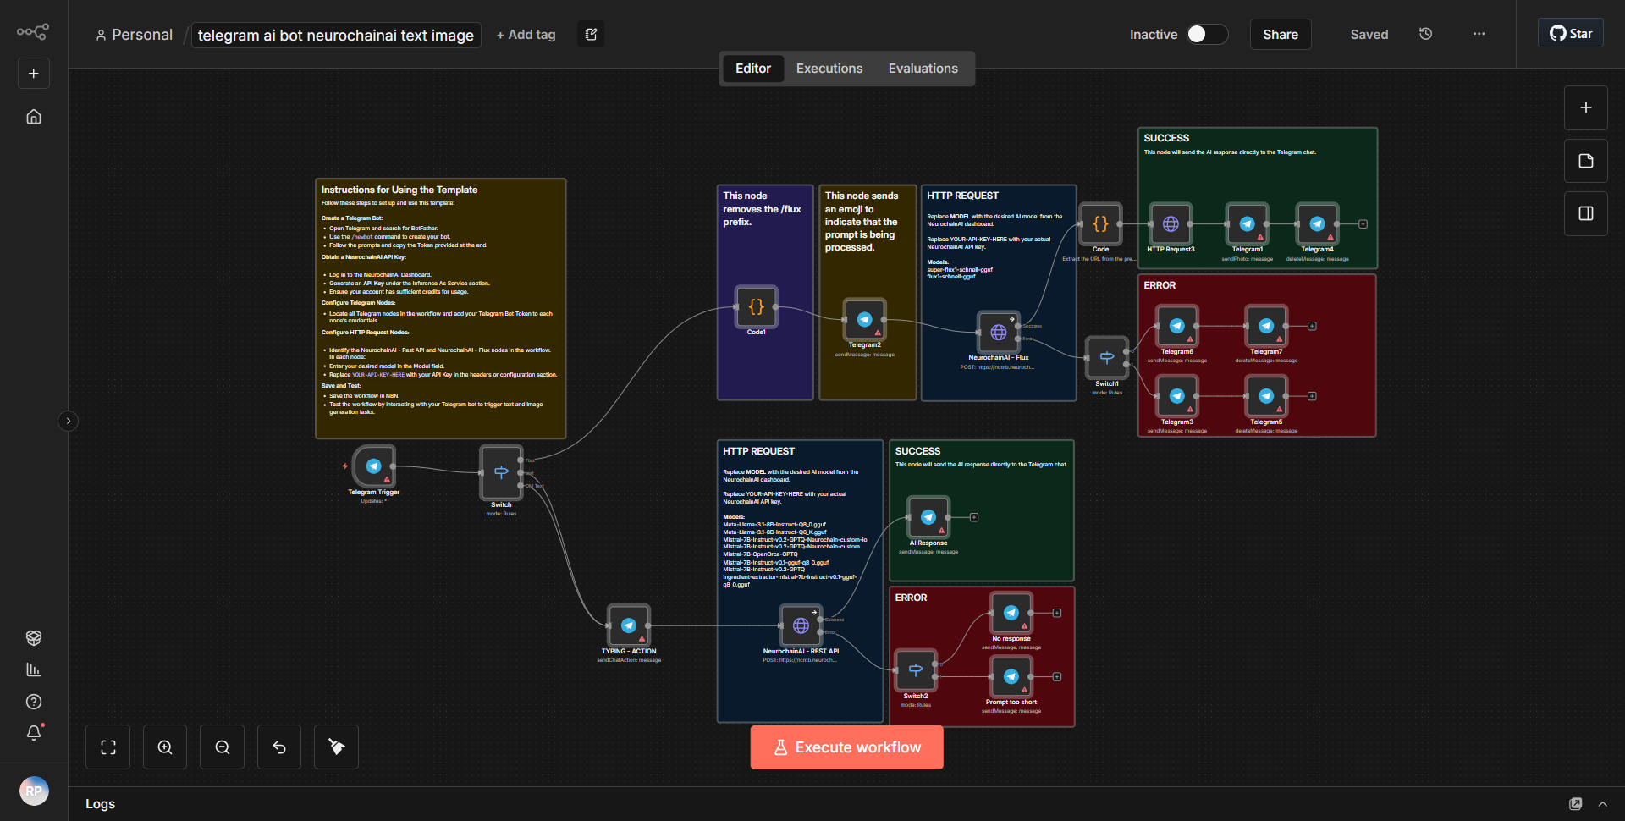The width and height of the screenshot is (1625, 821).
Task: Add a new node from the right panel
Action: coord(1585,107)
